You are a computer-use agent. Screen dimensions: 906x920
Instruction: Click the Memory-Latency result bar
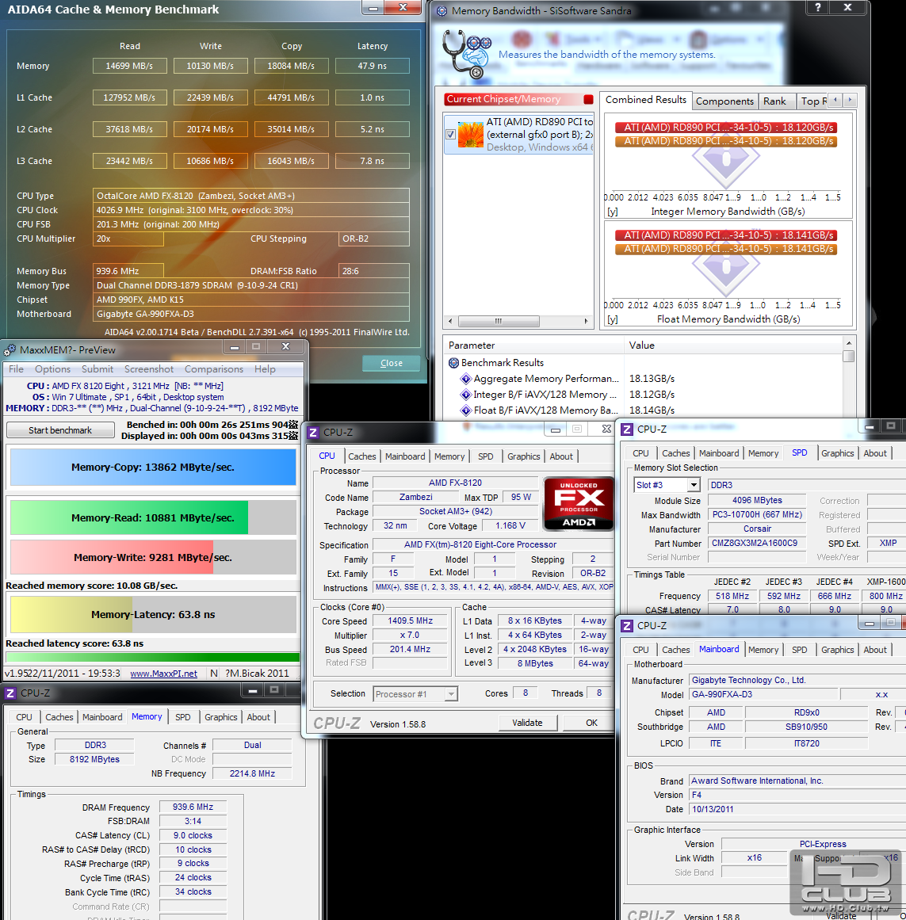point(153,614)
